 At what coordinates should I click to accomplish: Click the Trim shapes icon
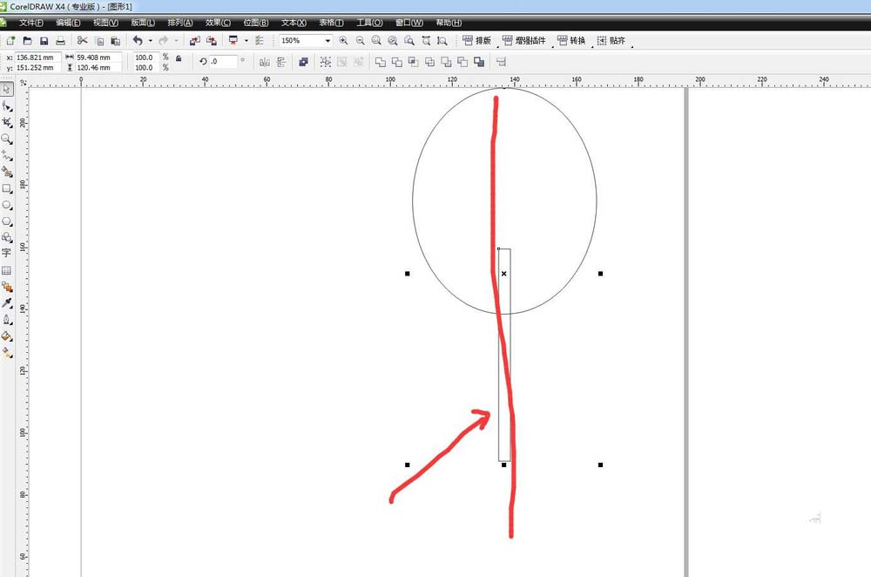[x=396, y=62]
